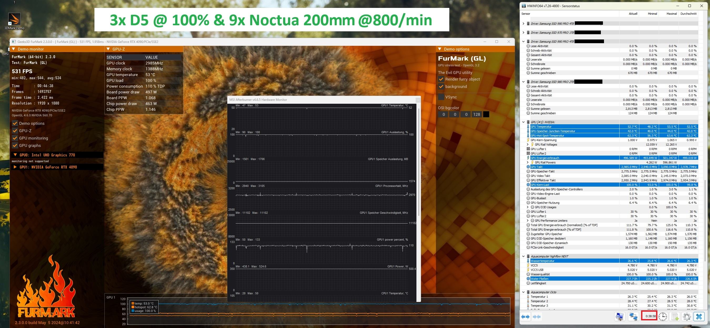This screenshot has height=328, width=710.
Task: Close MSI Afterburner Hardware Monitor window
Action: [418, 100]
